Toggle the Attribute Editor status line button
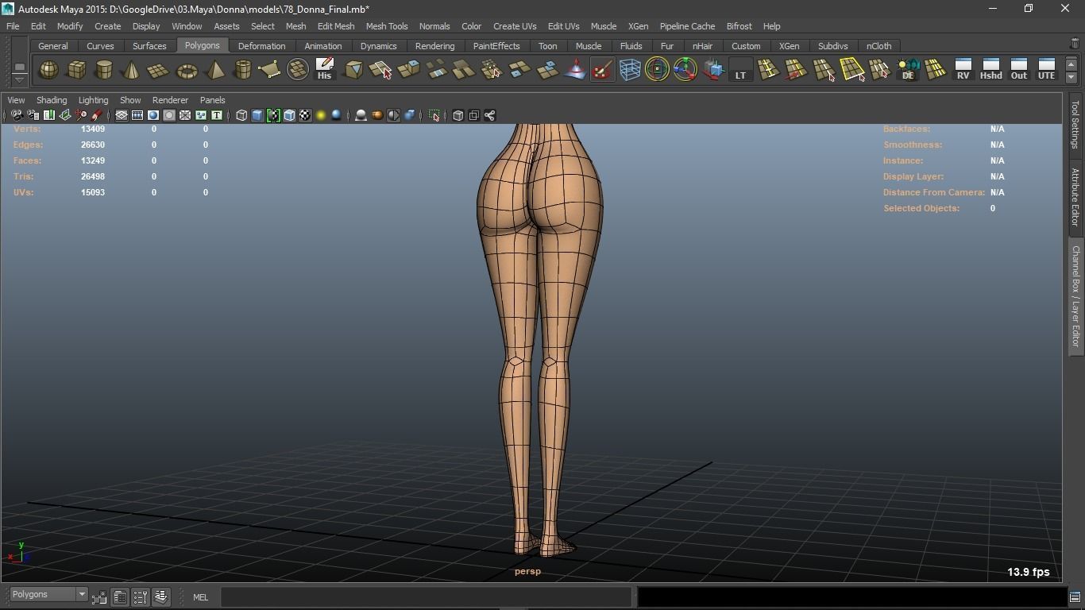Screen dimensions: 1085x610 [120, 596]
